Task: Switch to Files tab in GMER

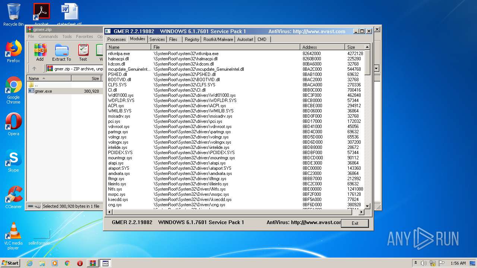Action: pos(173,39)
